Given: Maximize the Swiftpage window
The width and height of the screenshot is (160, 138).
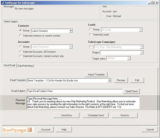Looking at the screenshot, I should (x=153, y=3).
